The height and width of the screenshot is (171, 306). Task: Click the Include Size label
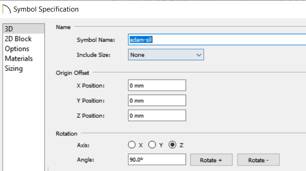click(x=93, y=55)
